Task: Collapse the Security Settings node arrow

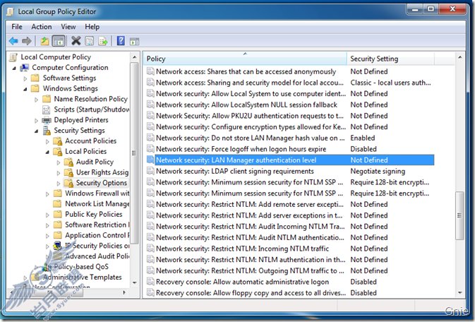Action: pos(36,131)
